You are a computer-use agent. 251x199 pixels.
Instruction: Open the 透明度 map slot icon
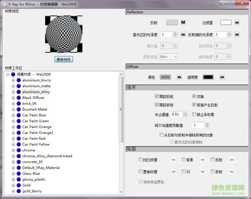click(222, 77)
